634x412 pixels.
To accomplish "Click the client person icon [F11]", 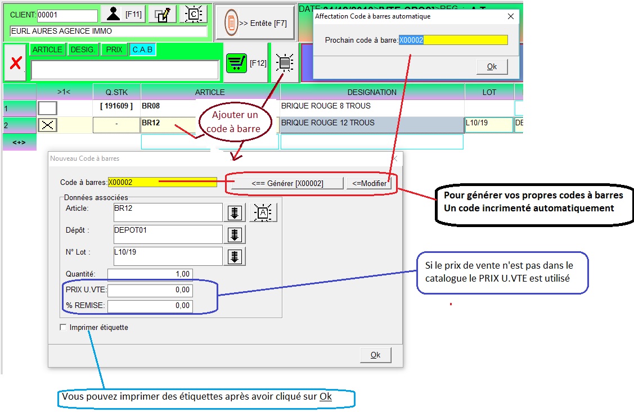I will [114, 14].
